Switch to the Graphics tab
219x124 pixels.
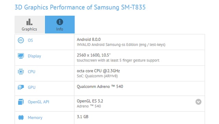point(30,25)
